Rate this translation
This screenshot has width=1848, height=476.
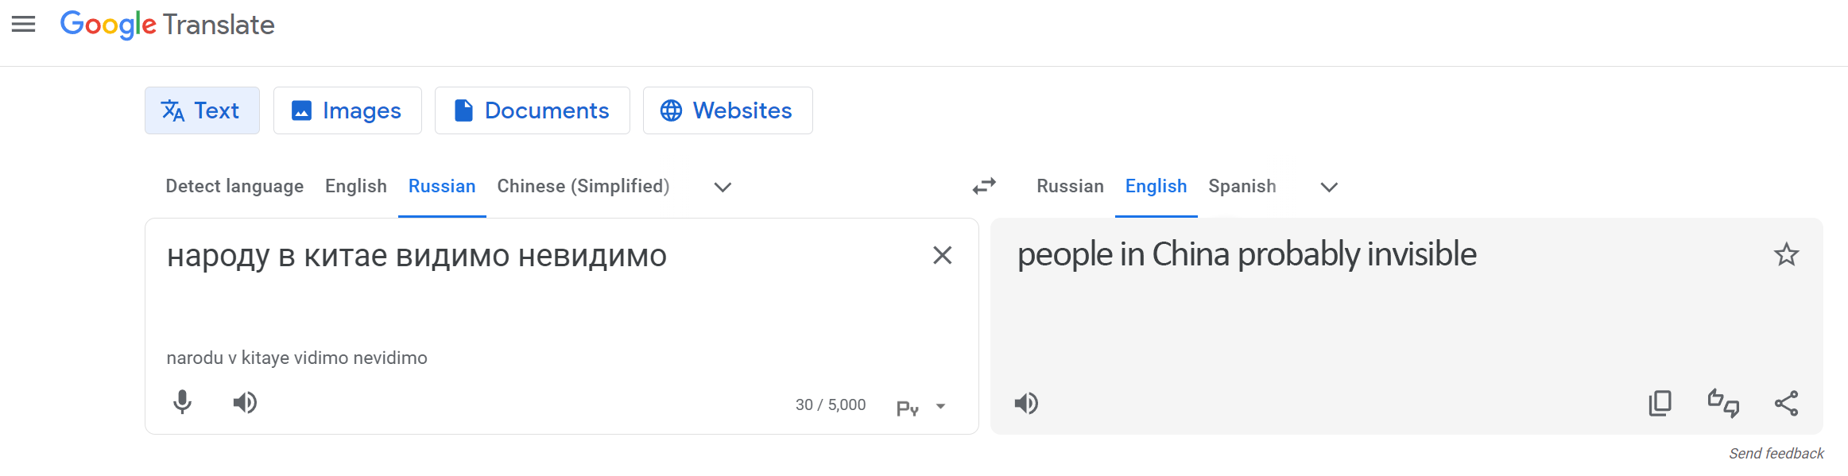coord(1723,404)
